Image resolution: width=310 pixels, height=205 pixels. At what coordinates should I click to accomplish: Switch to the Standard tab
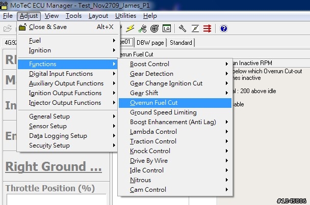[181, 43]
